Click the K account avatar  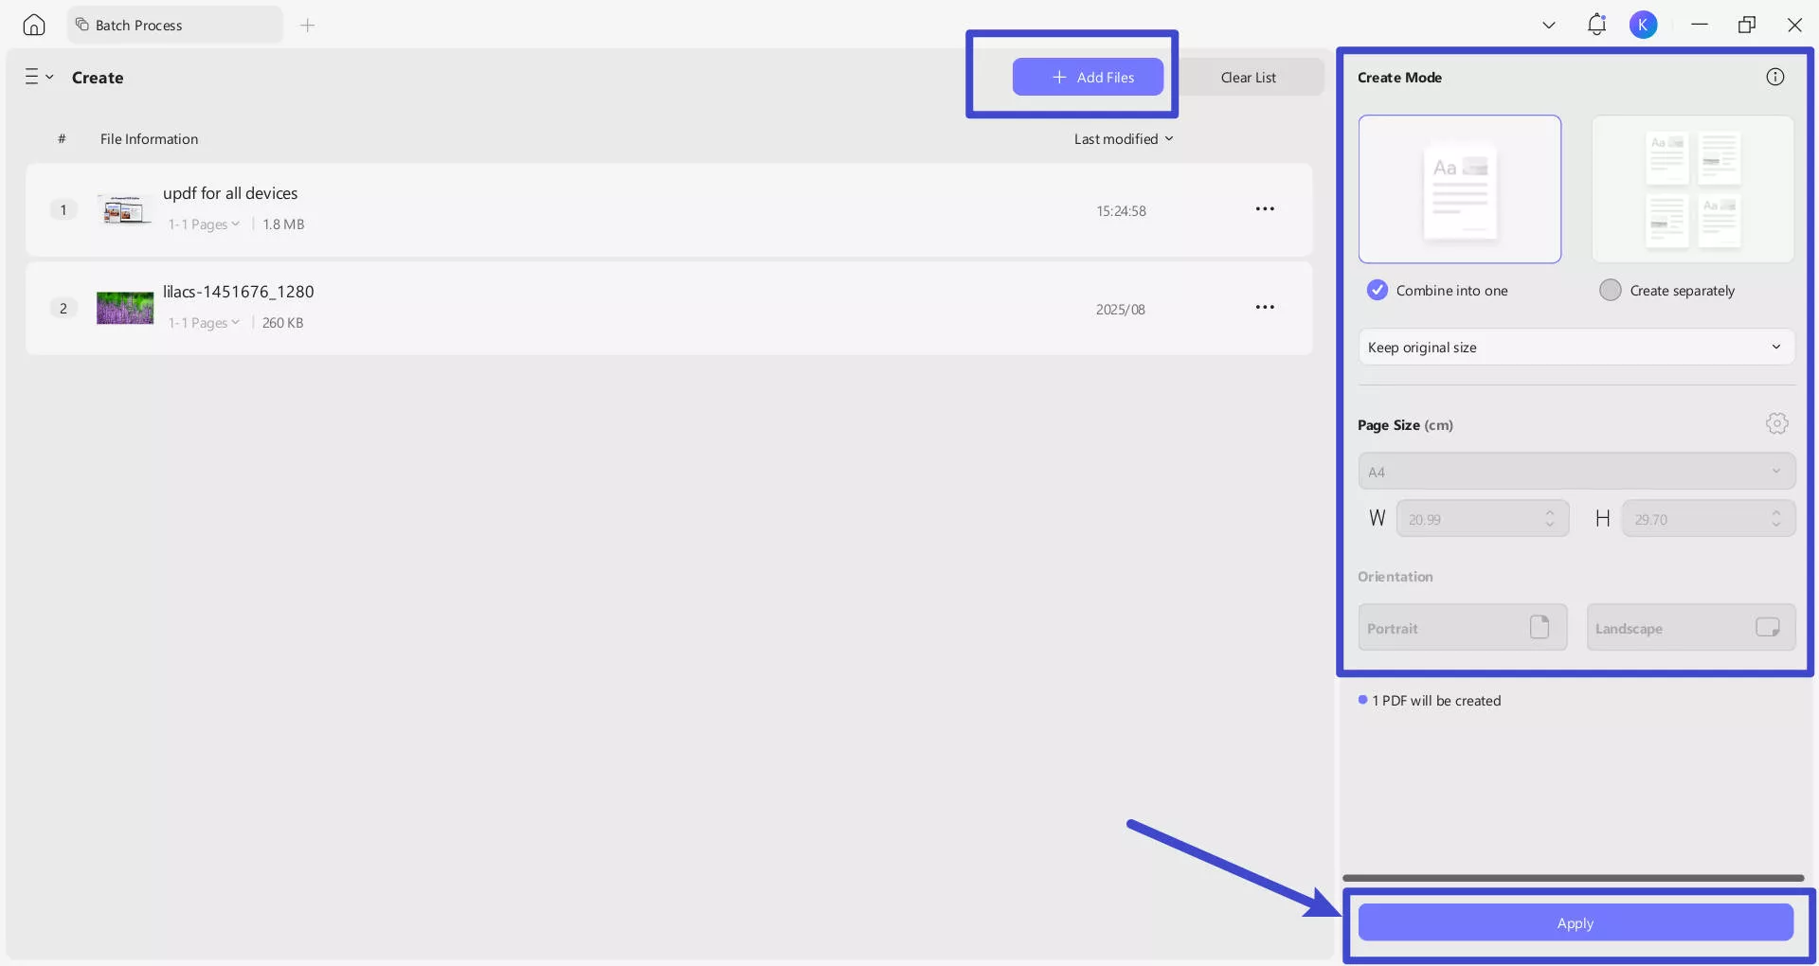[x=1645, y=24]
